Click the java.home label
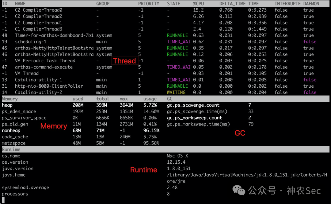Image resolution: width=331 pixels, height=204 pixels. (x=13, y=175)
